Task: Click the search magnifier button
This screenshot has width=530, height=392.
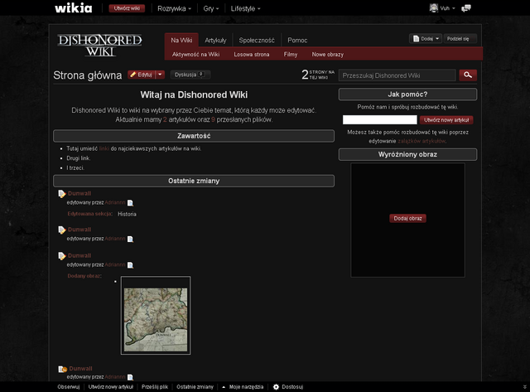Action: [x=468, y=75]
